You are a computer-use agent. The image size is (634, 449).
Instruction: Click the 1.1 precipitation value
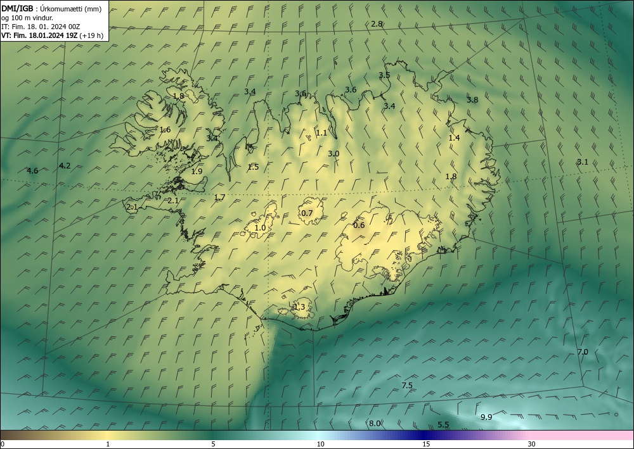click(x=321, y=133)
